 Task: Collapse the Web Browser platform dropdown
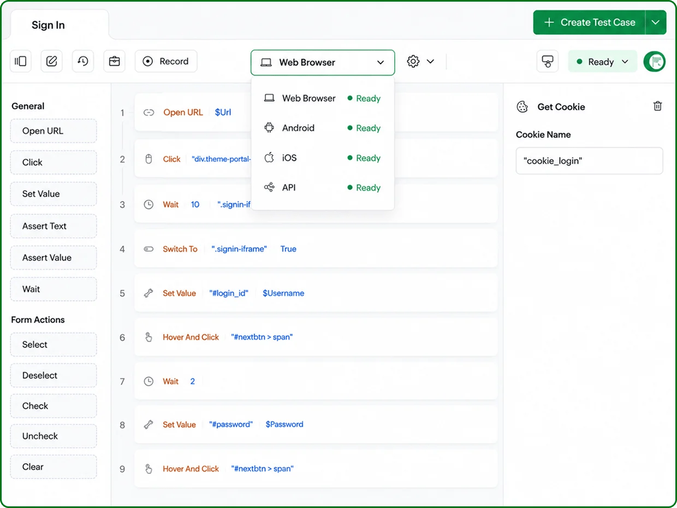[x=323, y=62]
